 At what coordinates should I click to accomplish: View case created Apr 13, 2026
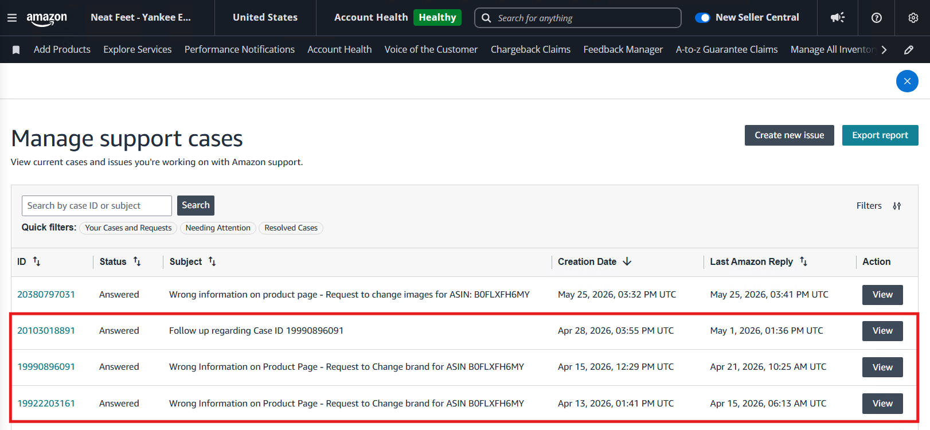point(882,404)
